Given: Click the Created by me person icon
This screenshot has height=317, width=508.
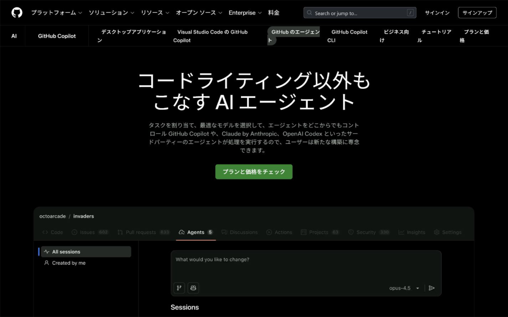Looking at the screenshot, I should (x=46, y=263).
